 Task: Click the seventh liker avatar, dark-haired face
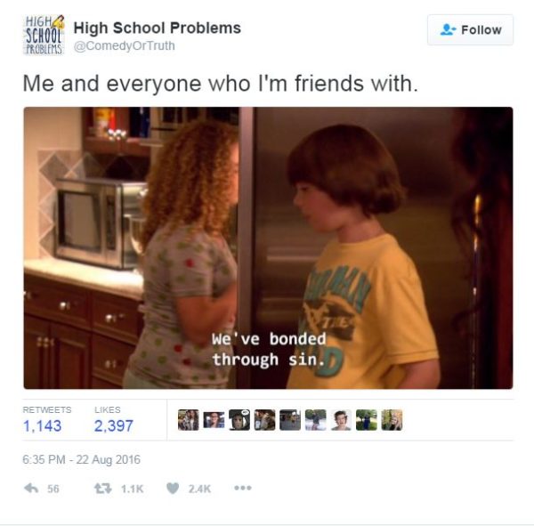pos(341,420)
